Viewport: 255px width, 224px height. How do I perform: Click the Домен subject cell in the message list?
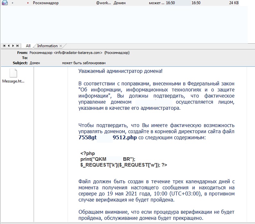pos(119,3)
